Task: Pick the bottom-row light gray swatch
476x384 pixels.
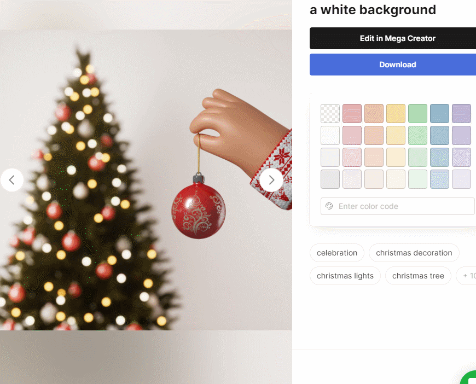Action: 330,179
